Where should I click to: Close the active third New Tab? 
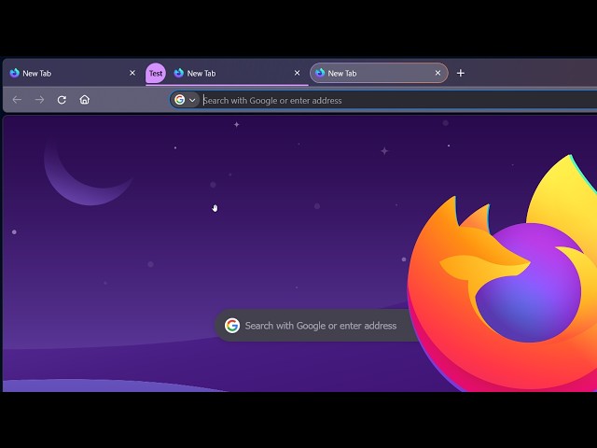[x=437, y=73]
